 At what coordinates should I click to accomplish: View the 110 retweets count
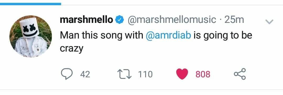point(145,74)
